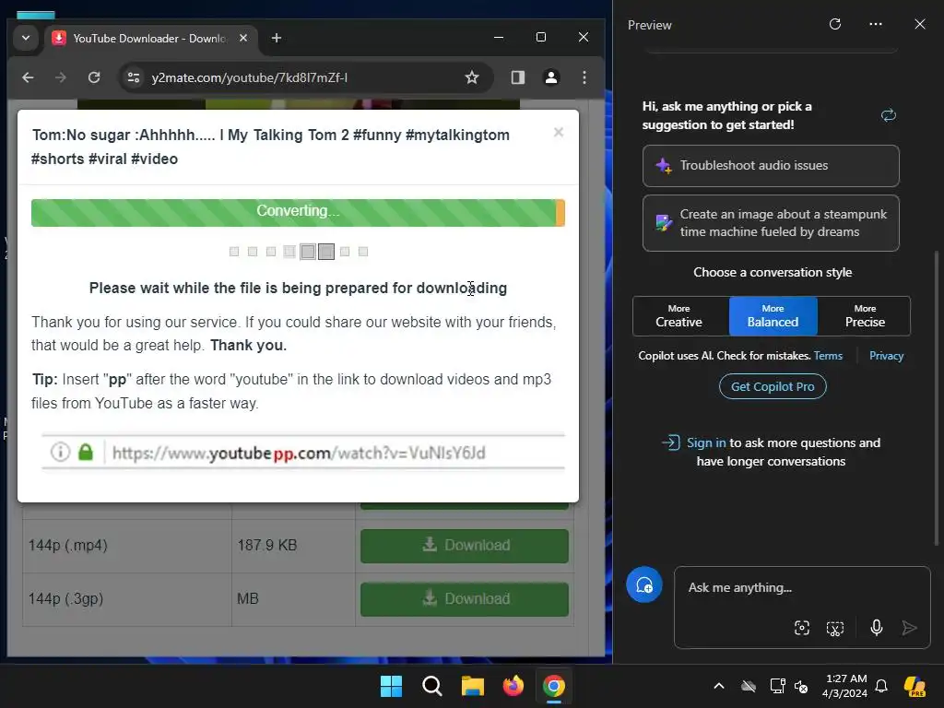Open File Explorer from taskbar
Screen dimensions: 944x708
473,686
